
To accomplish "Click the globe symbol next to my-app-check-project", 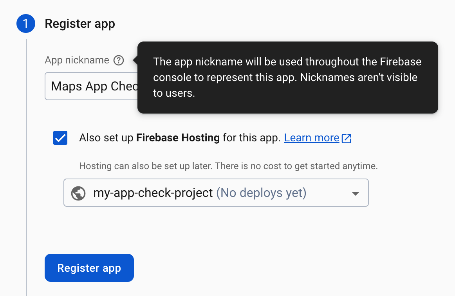I will [x=78, y=193].
